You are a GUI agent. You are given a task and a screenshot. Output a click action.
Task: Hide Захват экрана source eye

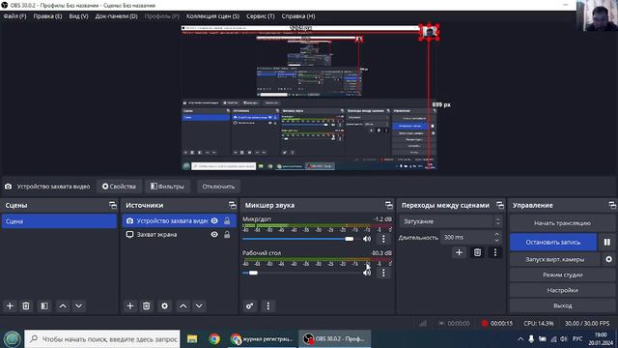coord(214,234)
